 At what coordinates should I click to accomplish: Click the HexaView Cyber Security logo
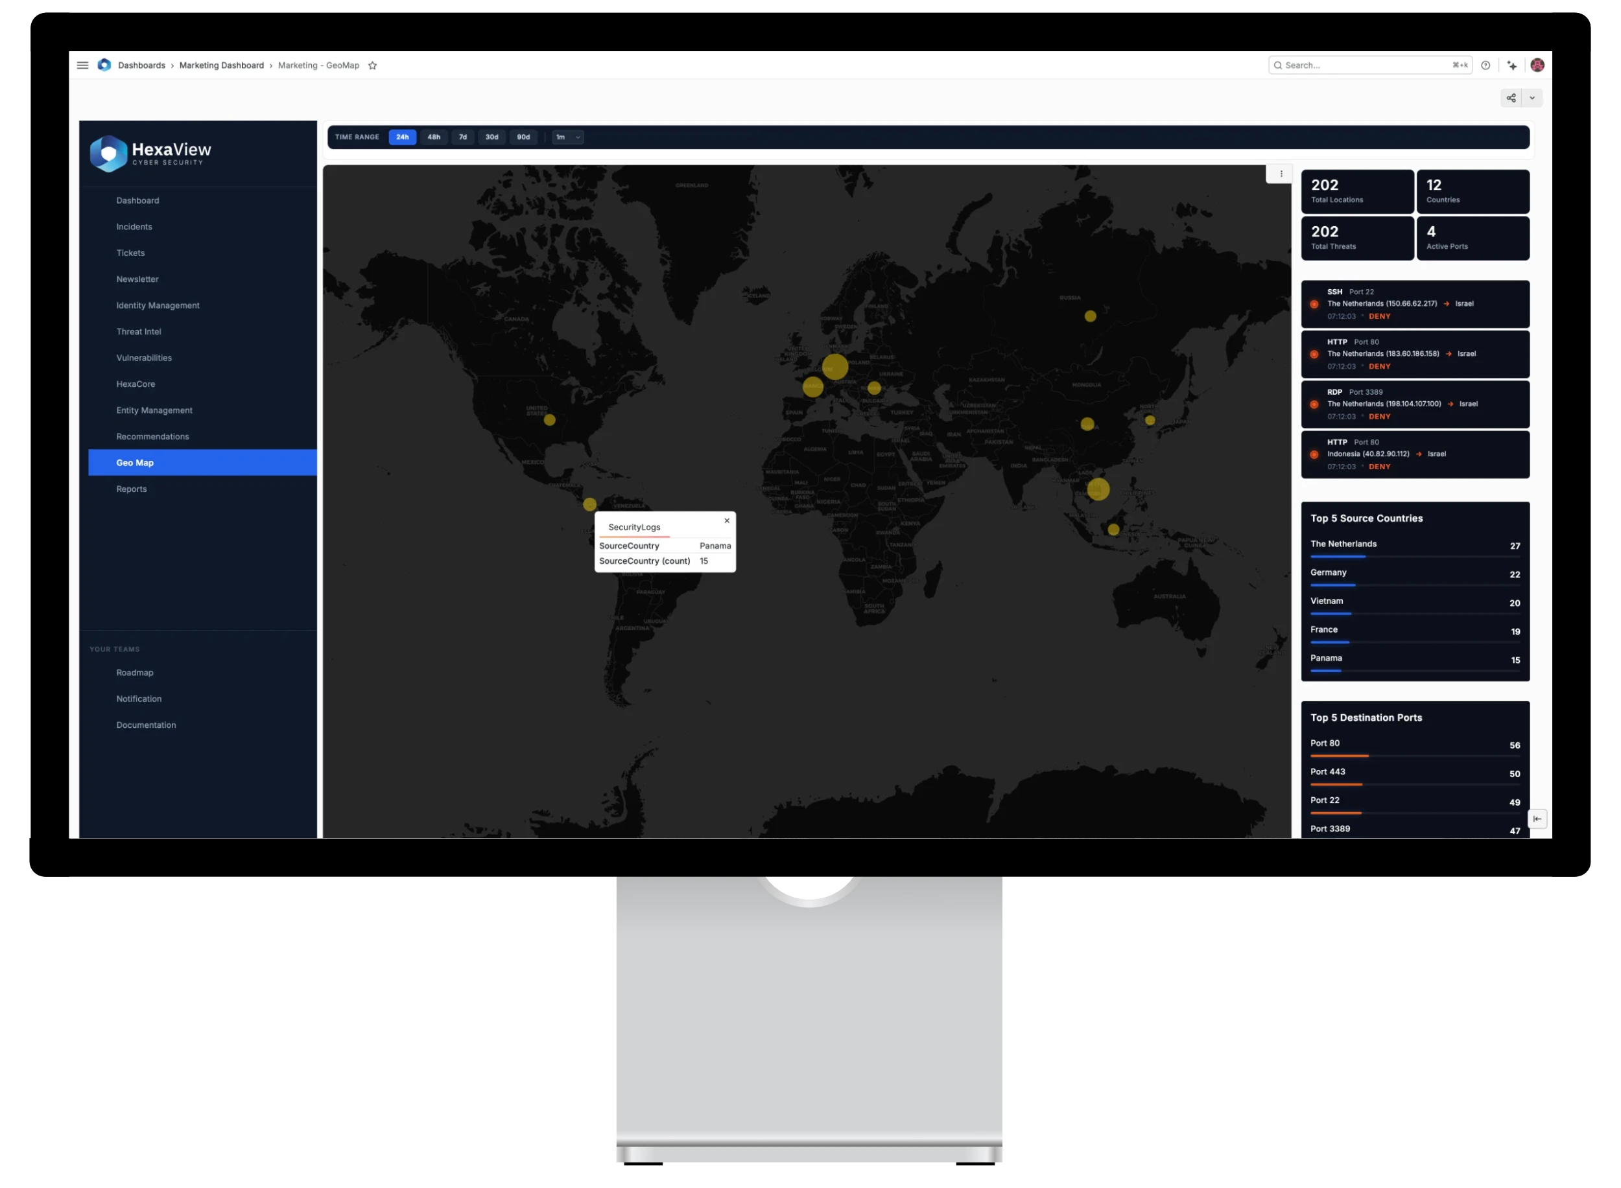(x=150, y=154)
